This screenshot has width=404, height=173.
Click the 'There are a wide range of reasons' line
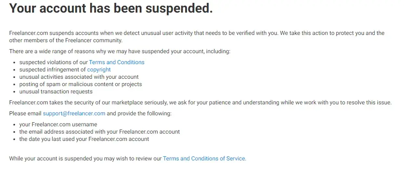[x=119, y=51]
